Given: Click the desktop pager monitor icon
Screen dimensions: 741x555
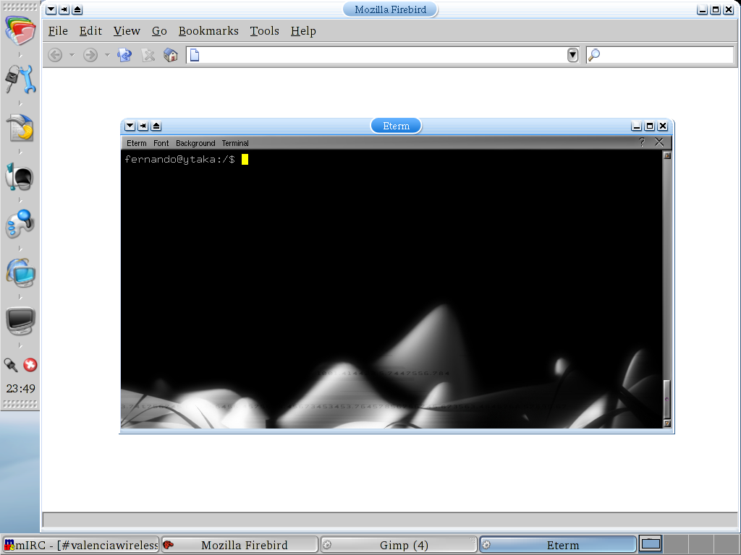Looking at the screenshot, I should point(651,544).
